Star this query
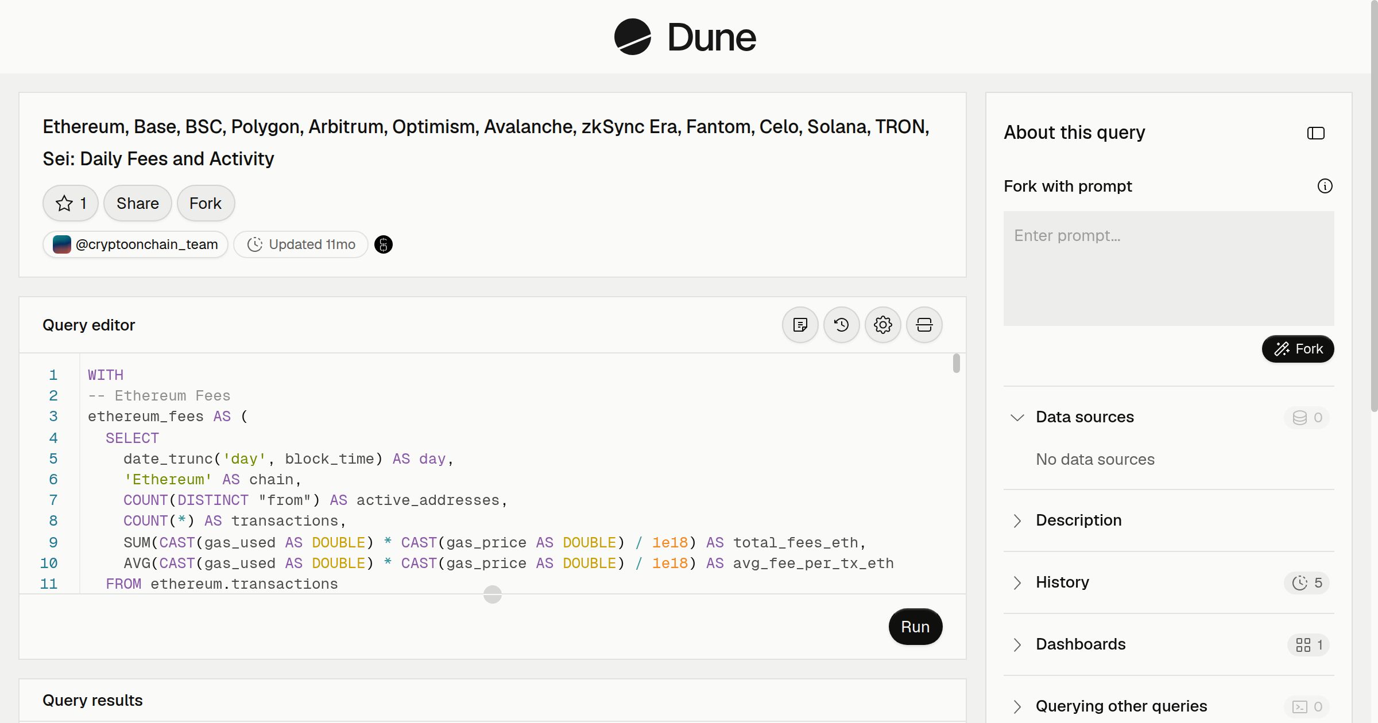The height and width of the screenshot is (723, 1378). click(x=71, y=203)
